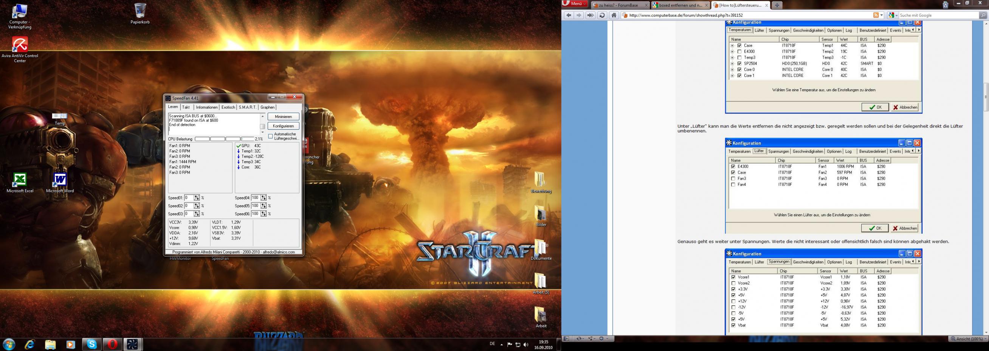Click the Windows Start orb
The height and width of the screenshot is (351, 989).
[x=9, y=344]
